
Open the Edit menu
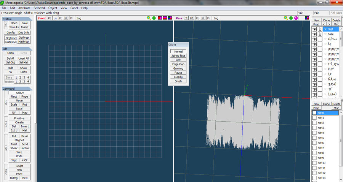point(12,8)
